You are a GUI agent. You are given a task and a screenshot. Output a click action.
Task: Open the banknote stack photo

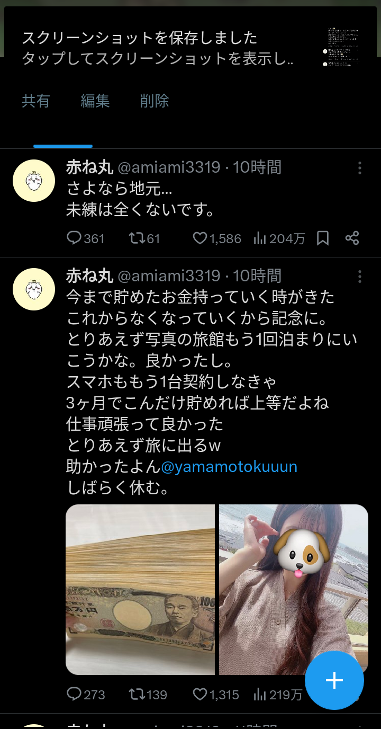click(140, 590)
